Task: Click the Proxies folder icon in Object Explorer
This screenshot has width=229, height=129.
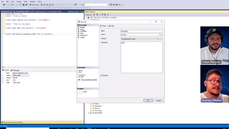Action: pos(93,108)
